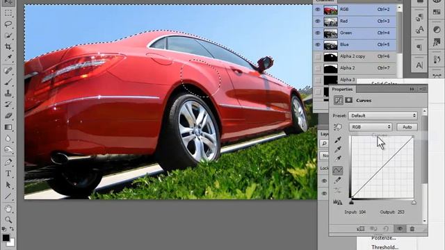Select the Brush tool
This screenshot has height=250, width=445.
8,82
